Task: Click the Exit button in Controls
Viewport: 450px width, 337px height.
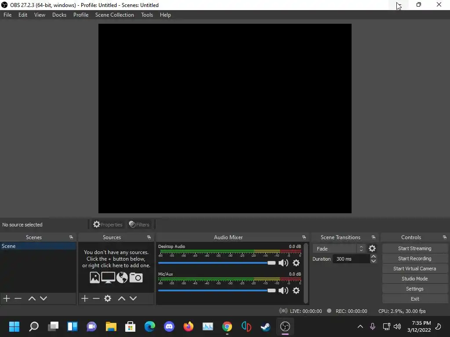Action: pos(415,298)
